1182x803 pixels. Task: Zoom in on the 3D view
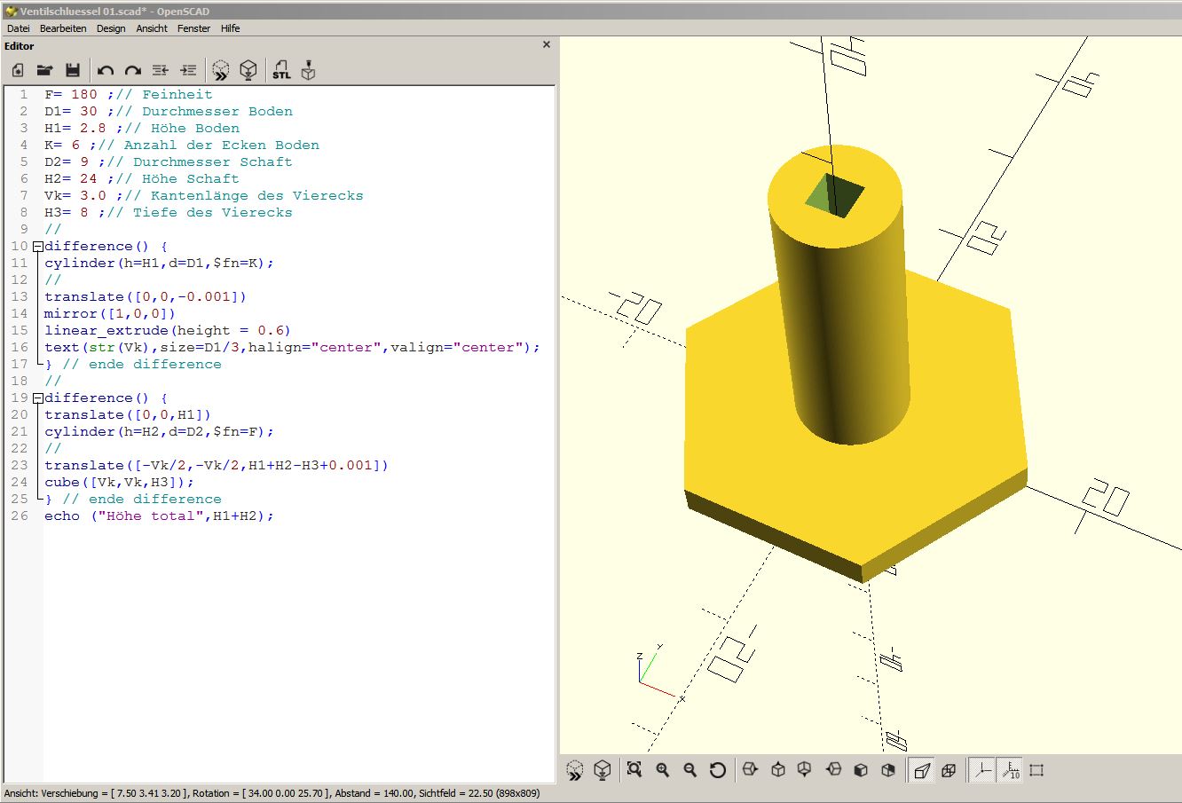663,770
